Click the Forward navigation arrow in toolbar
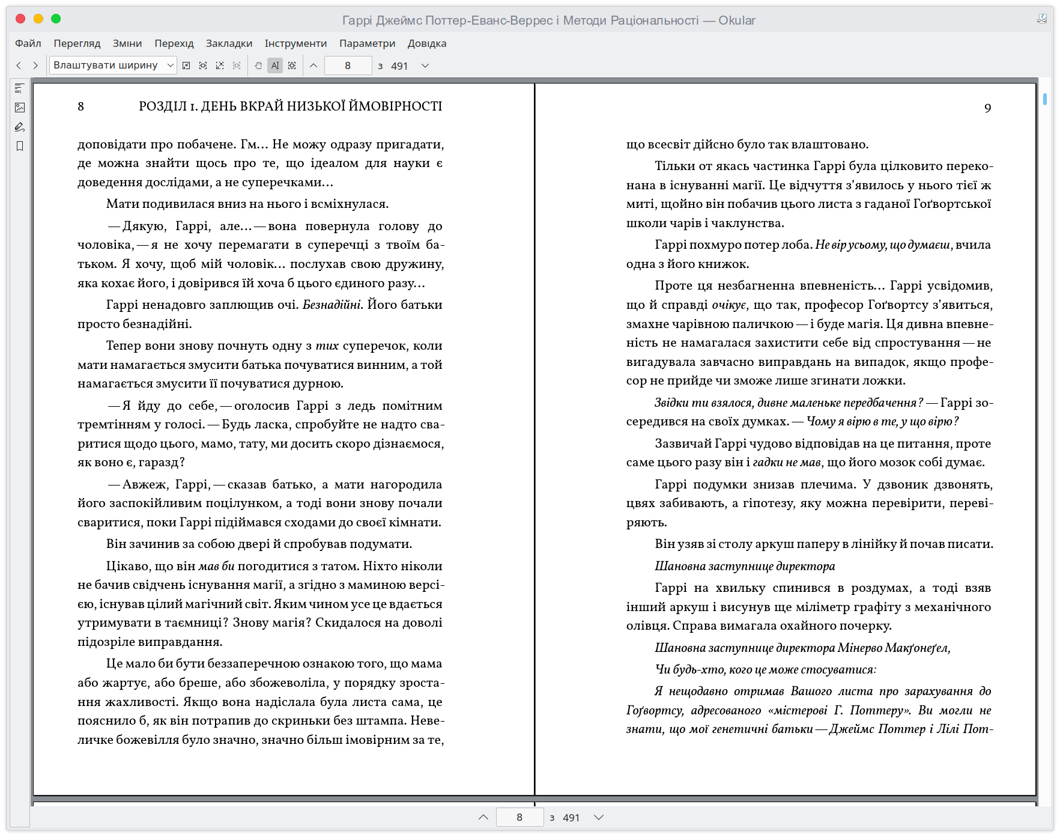This screenshot has width=1060, height=837. click(35, 65)
